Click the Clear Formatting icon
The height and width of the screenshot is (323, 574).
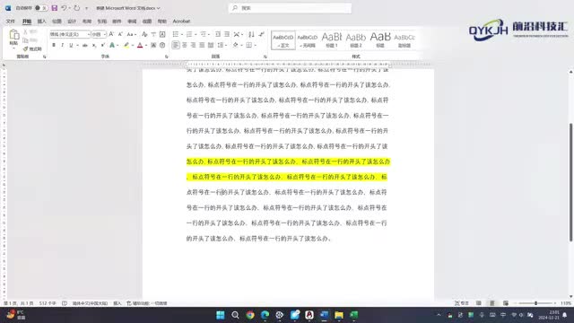coord(144,34)
